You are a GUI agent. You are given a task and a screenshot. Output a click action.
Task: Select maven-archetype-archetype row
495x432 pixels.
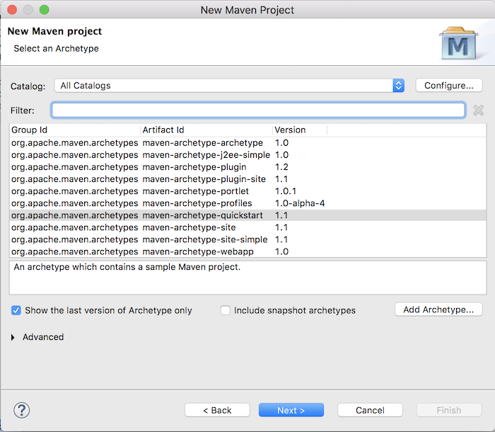point(248,143)
